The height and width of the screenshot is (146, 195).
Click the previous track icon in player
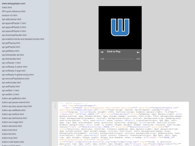(102, 52)
